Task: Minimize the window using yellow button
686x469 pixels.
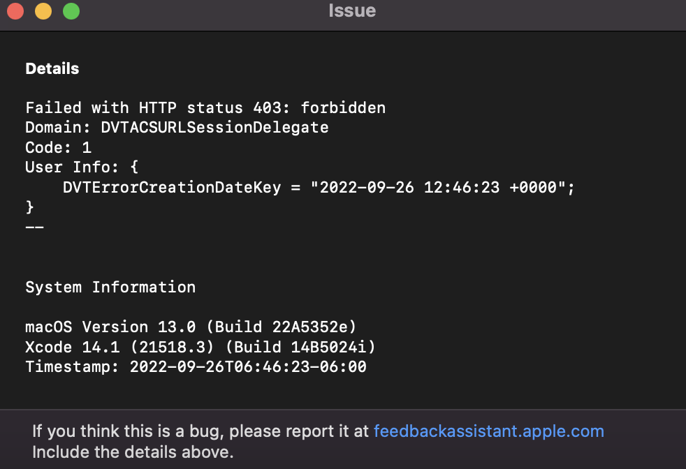Action: (43, 12)
